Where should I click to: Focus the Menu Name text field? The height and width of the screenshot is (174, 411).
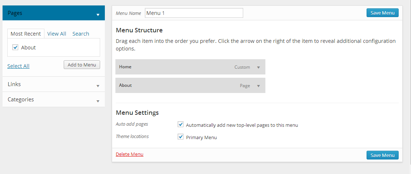pyautogui.click(x=194, y=13)
